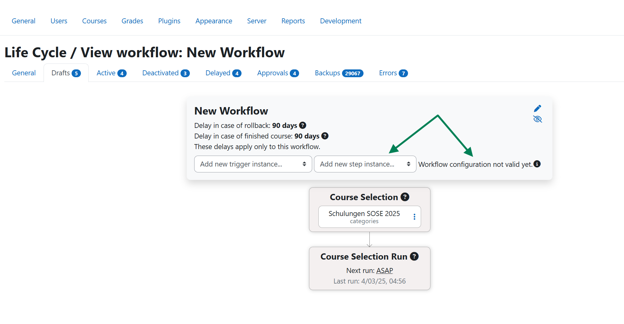Screen dimensions: 624x324
Task: Open three-dot menu for Schulungen SOSE 2025
Action: tap(414, 217)
